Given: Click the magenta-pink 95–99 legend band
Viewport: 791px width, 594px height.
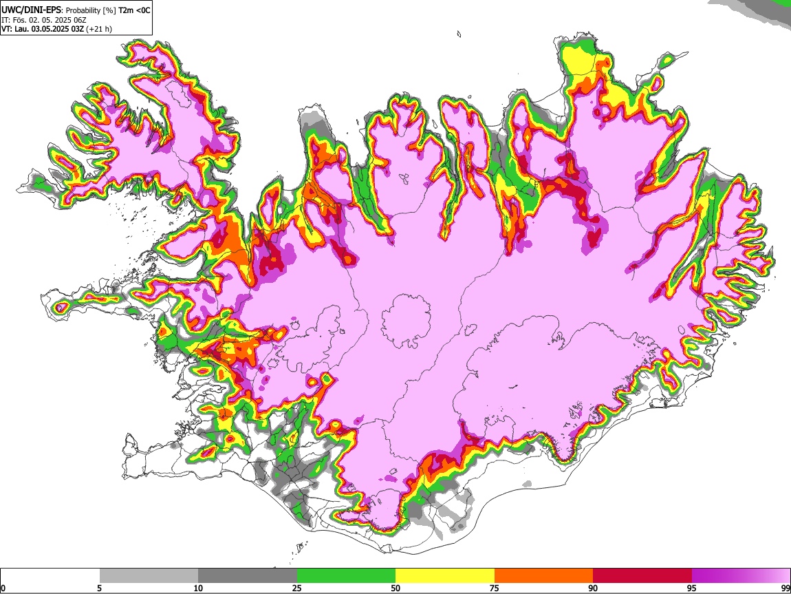Looking at the screenshot, I should [741, 576].
